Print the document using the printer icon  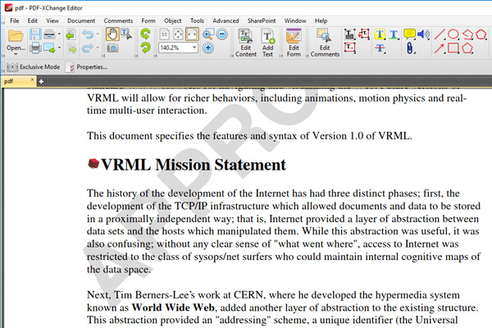point(35,48)
